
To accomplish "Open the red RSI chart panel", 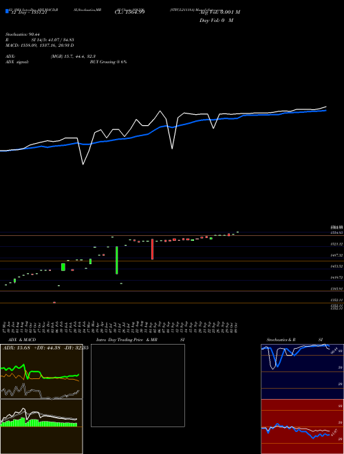I will coord(302,426).
